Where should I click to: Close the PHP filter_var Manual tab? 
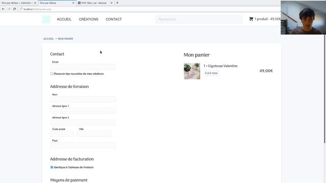tap(112, 3)
